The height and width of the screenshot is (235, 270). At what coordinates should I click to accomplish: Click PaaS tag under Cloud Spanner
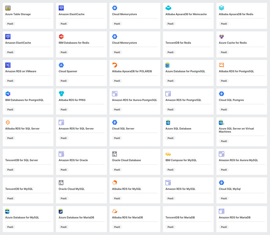coord(64,81)
